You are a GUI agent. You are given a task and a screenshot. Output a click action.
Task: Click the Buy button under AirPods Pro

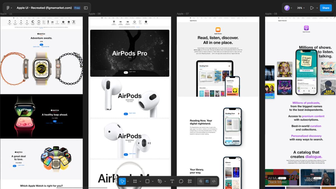(x=126, y=72)
